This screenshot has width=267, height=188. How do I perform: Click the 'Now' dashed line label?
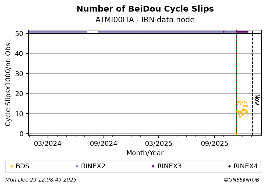click(257, 100)
